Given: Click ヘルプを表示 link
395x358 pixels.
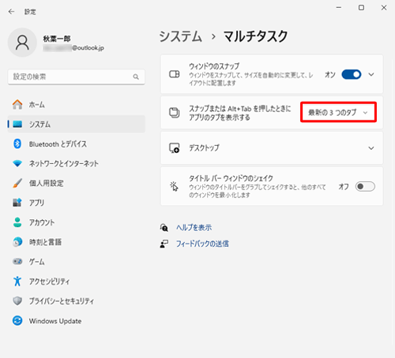Looking at the screenshot, I should 194,228.
